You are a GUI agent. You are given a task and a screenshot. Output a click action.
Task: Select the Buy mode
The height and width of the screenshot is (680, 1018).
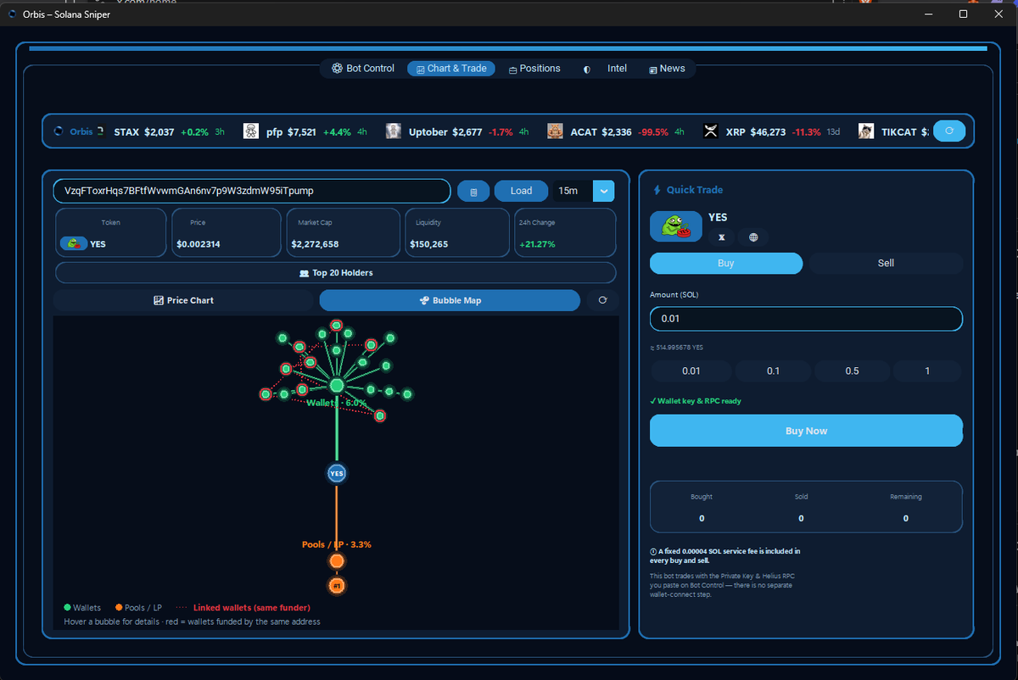(x=726, y=263)
